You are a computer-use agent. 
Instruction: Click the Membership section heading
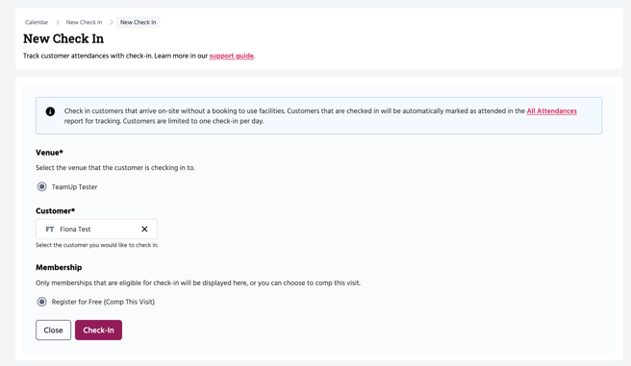point(59,268)
